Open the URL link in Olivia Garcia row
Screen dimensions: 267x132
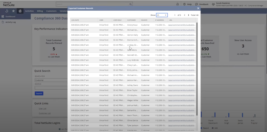182,120
